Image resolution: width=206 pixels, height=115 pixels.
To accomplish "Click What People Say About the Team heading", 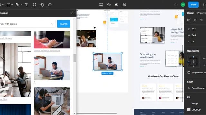I will click(x=163, y=76).
